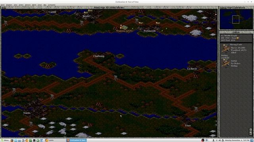Select the city of Cherbourg
This screenshot has width=254, height=142.
99,56
